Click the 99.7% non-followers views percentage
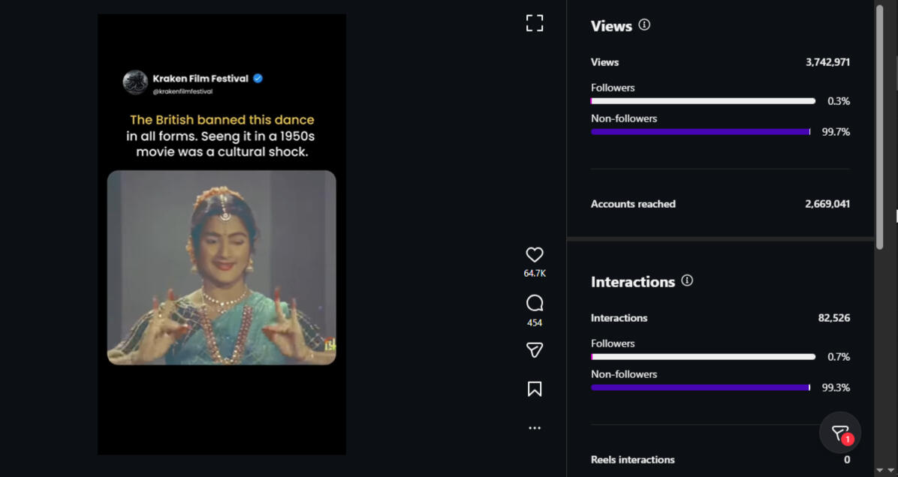 [836, 132]
